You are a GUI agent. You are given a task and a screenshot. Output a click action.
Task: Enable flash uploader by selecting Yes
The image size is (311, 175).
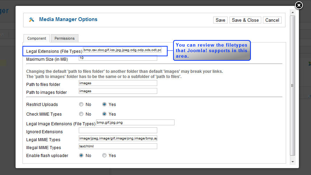[x=104, y=156]
